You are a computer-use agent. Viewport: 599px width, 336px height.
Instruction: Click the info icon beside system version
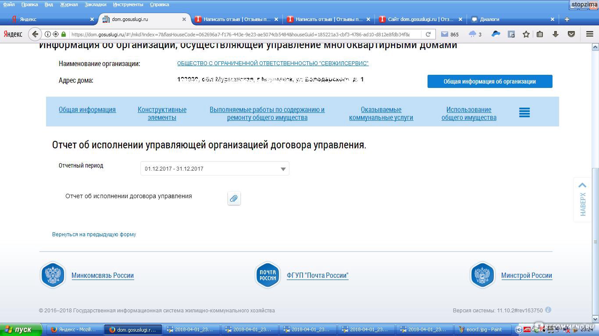click(548, 310)
